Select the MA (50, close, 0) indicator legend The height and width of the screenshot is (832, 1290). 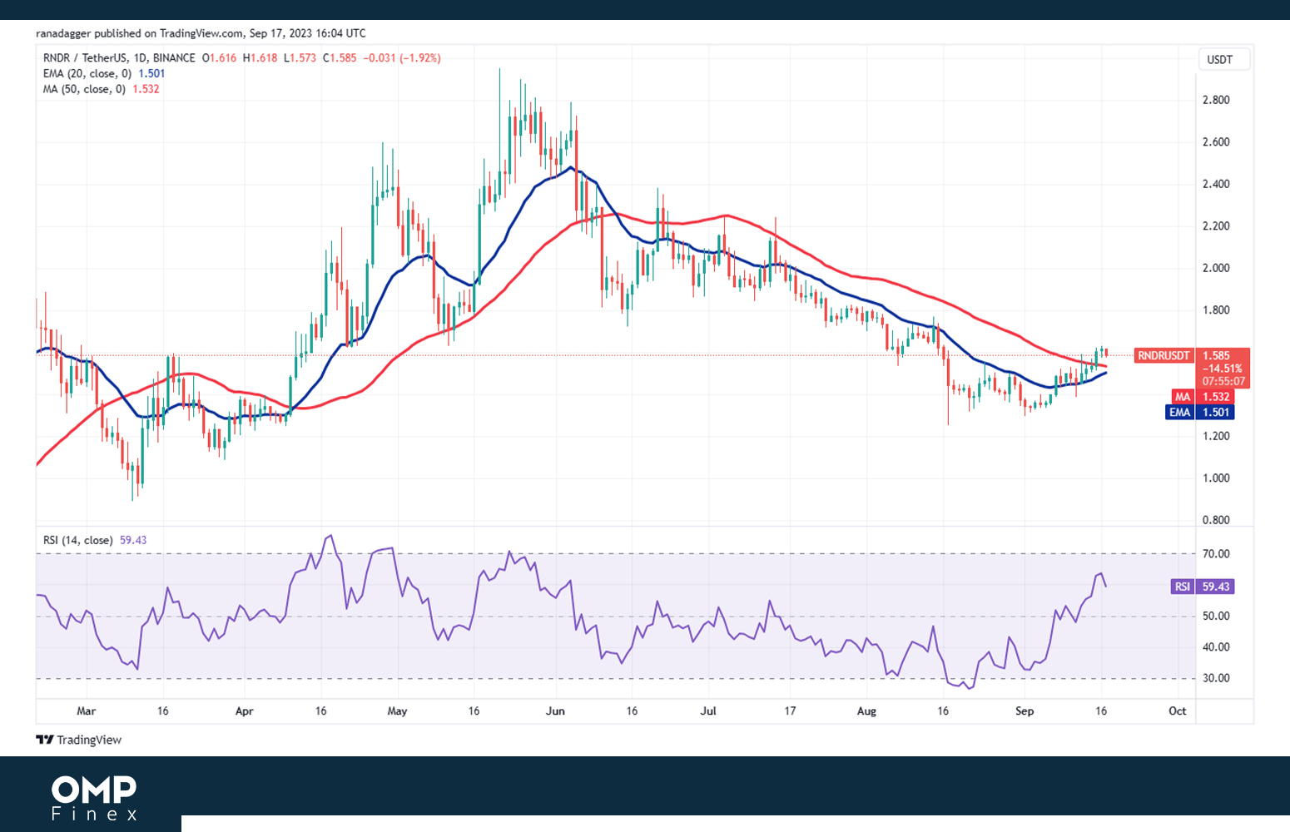[84, 89]
